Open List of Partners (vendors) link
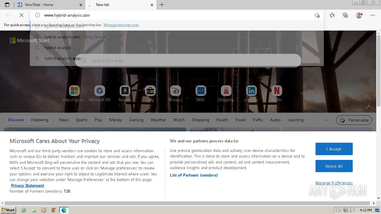The image size is (381, 214). (x=194, y=175)
